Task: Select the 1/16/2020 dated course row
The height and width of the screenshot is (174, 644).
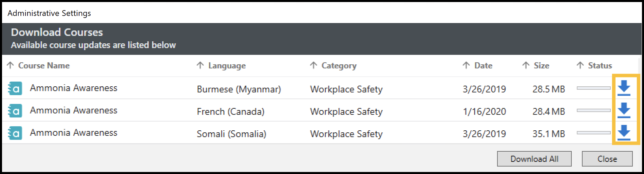Action: pos(484,111)
